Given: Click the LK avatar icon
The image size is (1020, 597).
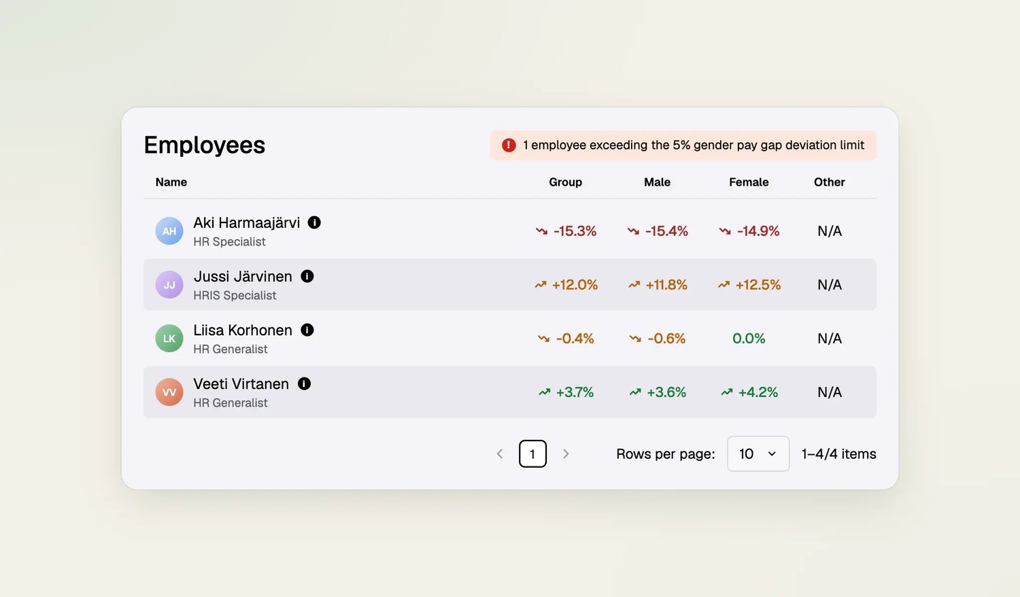Looking at the screenshot, I should (169, 339).
